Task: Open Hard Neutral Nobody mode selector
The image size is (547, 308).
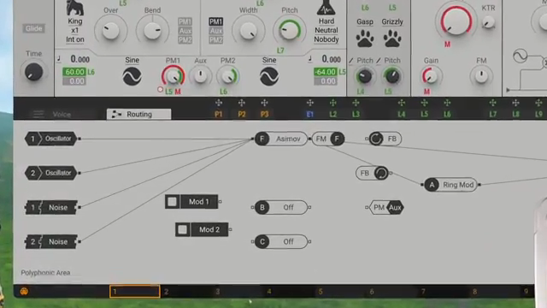Action: (x=326, y=31)
